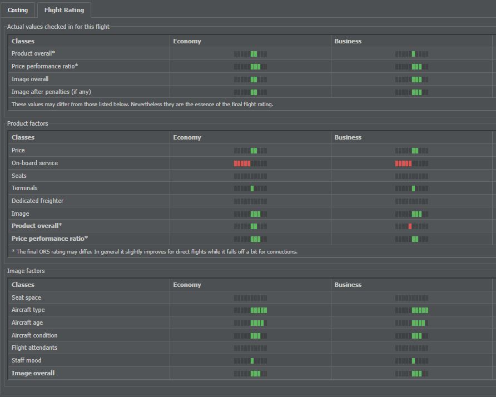Screen dimensions: 496x397
Task: Click the Business Dedicated freighter rating bar
Action: (411, 201)
